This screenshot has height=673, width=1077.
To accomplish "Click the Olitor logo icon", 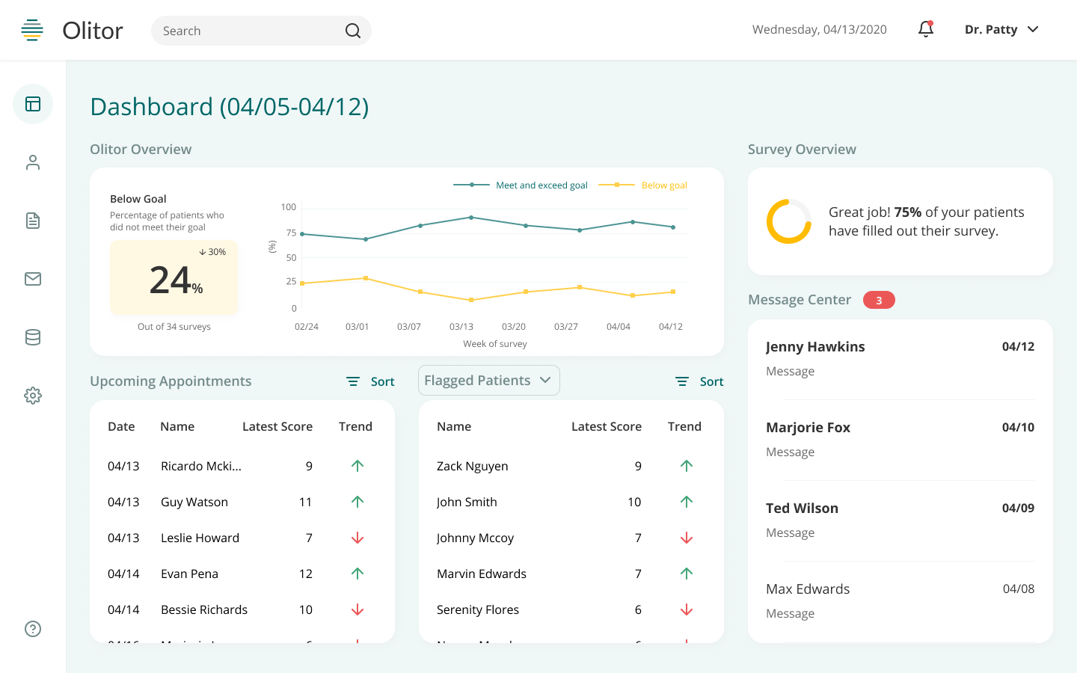I will tap(32, 30).
